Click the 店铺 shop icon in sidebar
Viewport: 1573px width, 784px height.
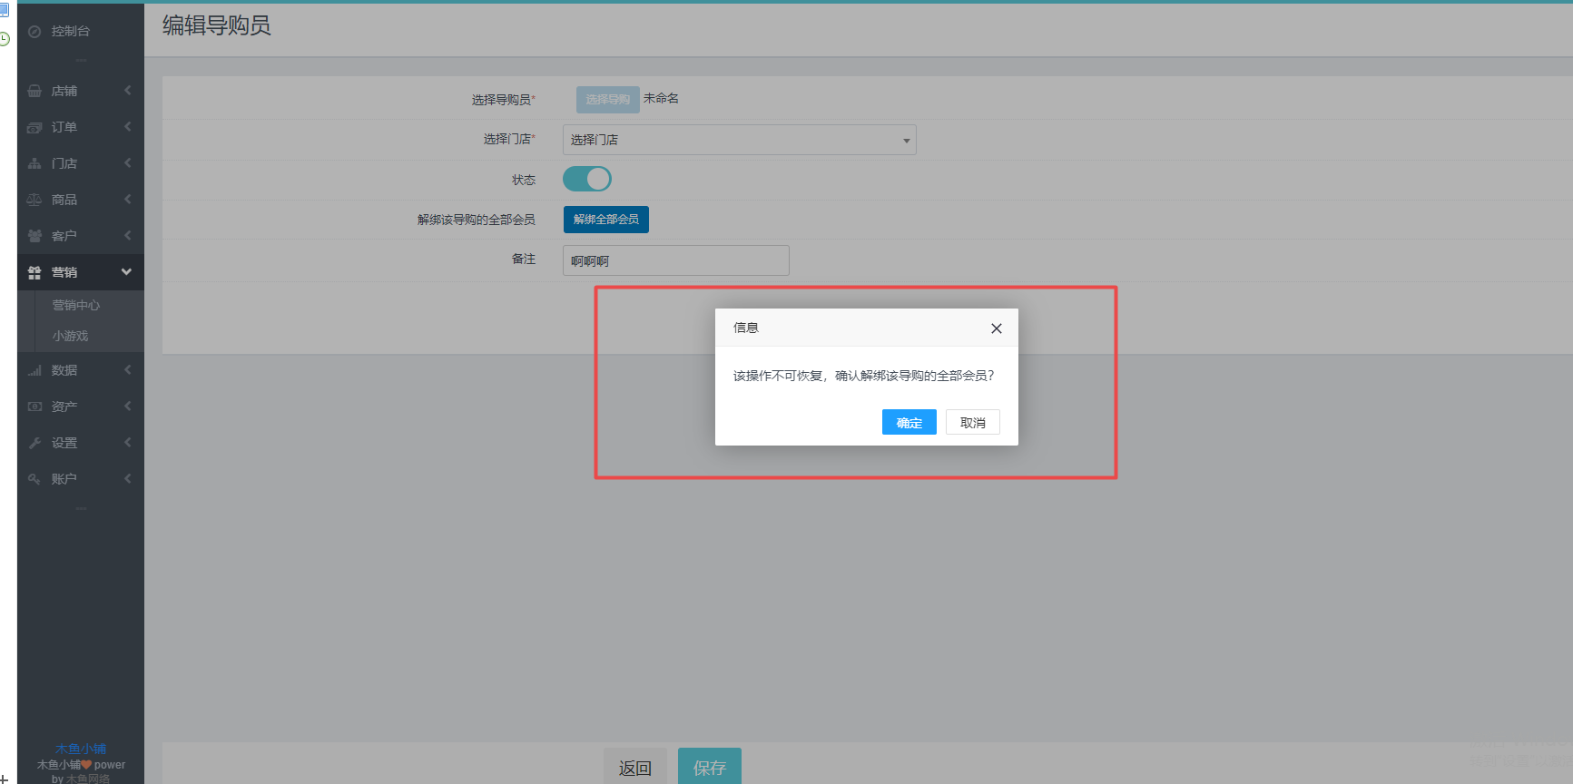tap(34, 91)
